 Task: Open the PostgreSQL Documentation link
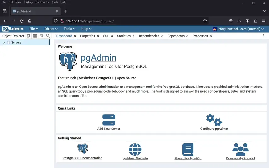click(x=82, y=158)
